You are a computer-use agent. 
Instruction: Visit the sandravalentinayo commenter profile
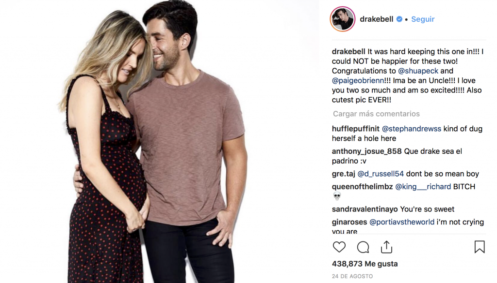coord(365,209)
